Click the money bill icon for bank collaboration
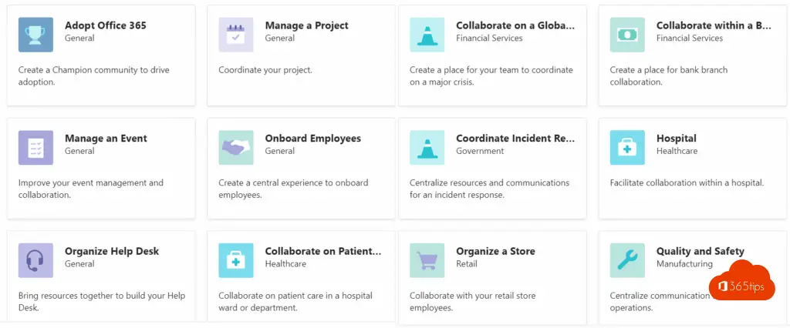Screen dimensions: 790x328 point(627,35)
